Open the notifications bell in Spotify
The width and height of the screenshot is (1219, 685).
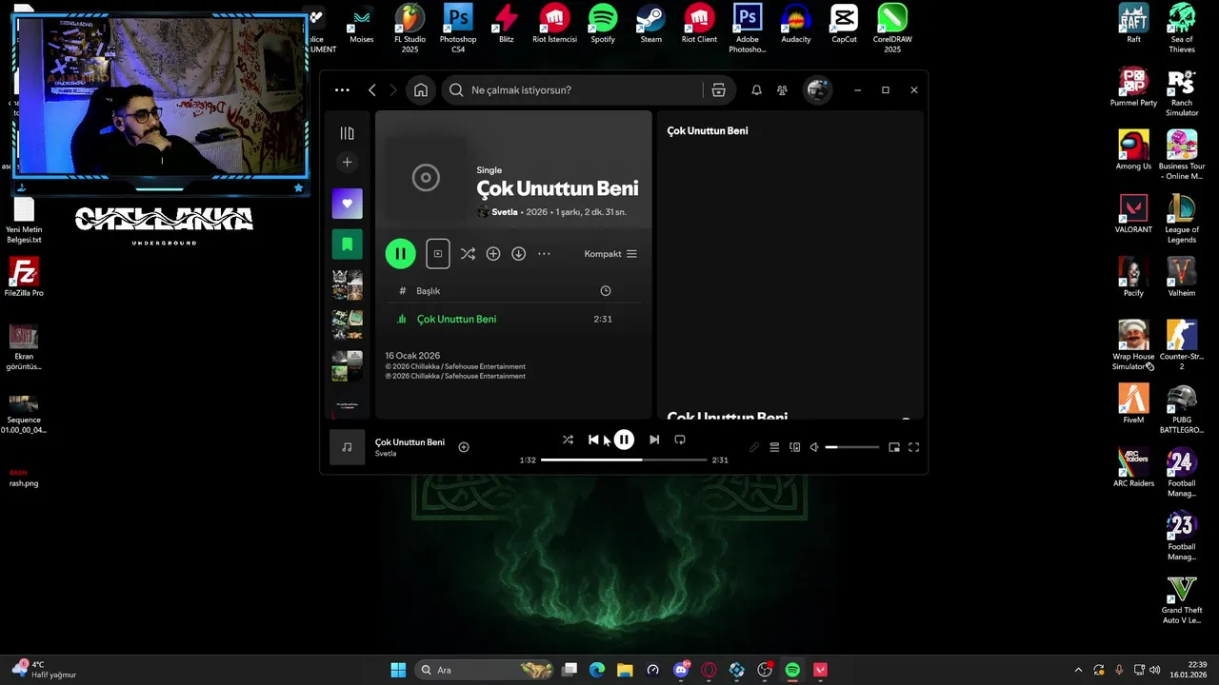coord(756,90)
